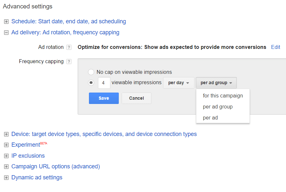Viewport: 286px width, 192px height.
Task: Open the 'per ad group' dropdown
Action: [x=216, y=83]
